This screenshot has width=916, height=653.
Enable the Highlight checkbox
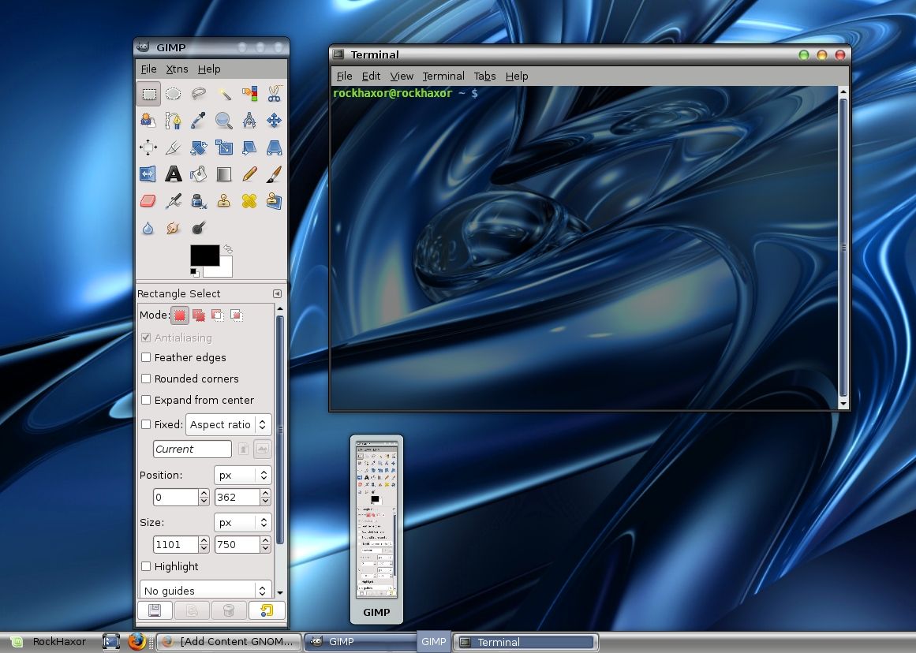click(146, 566)
